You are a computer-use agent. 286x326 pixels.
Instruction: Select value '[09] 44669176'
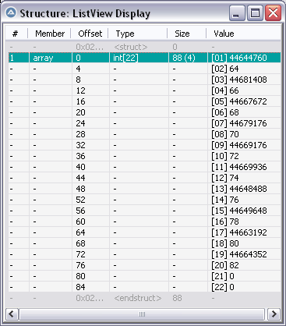coord(239,145)
